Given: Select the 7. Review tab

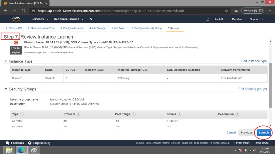Looking at the screenshot, I should click(173, 28).
